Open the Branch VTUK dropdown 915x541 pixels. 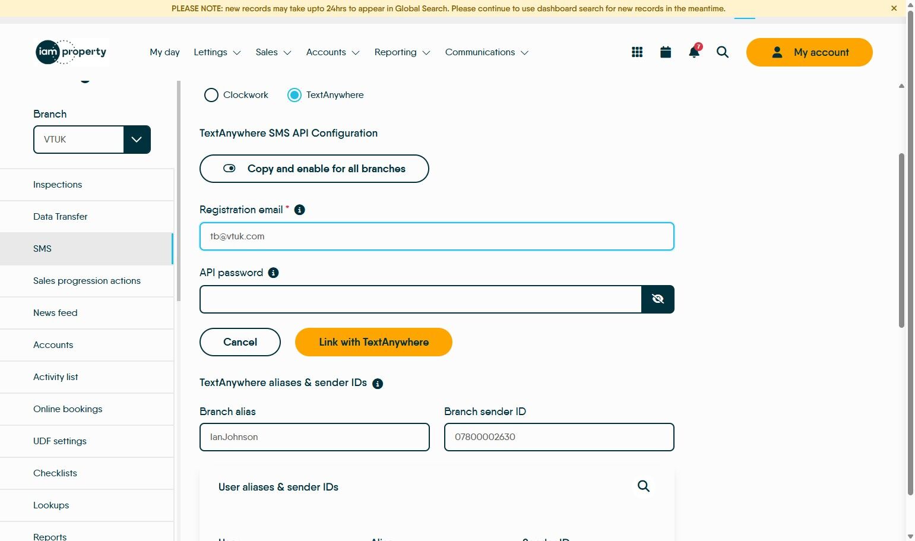click(92, 140)
